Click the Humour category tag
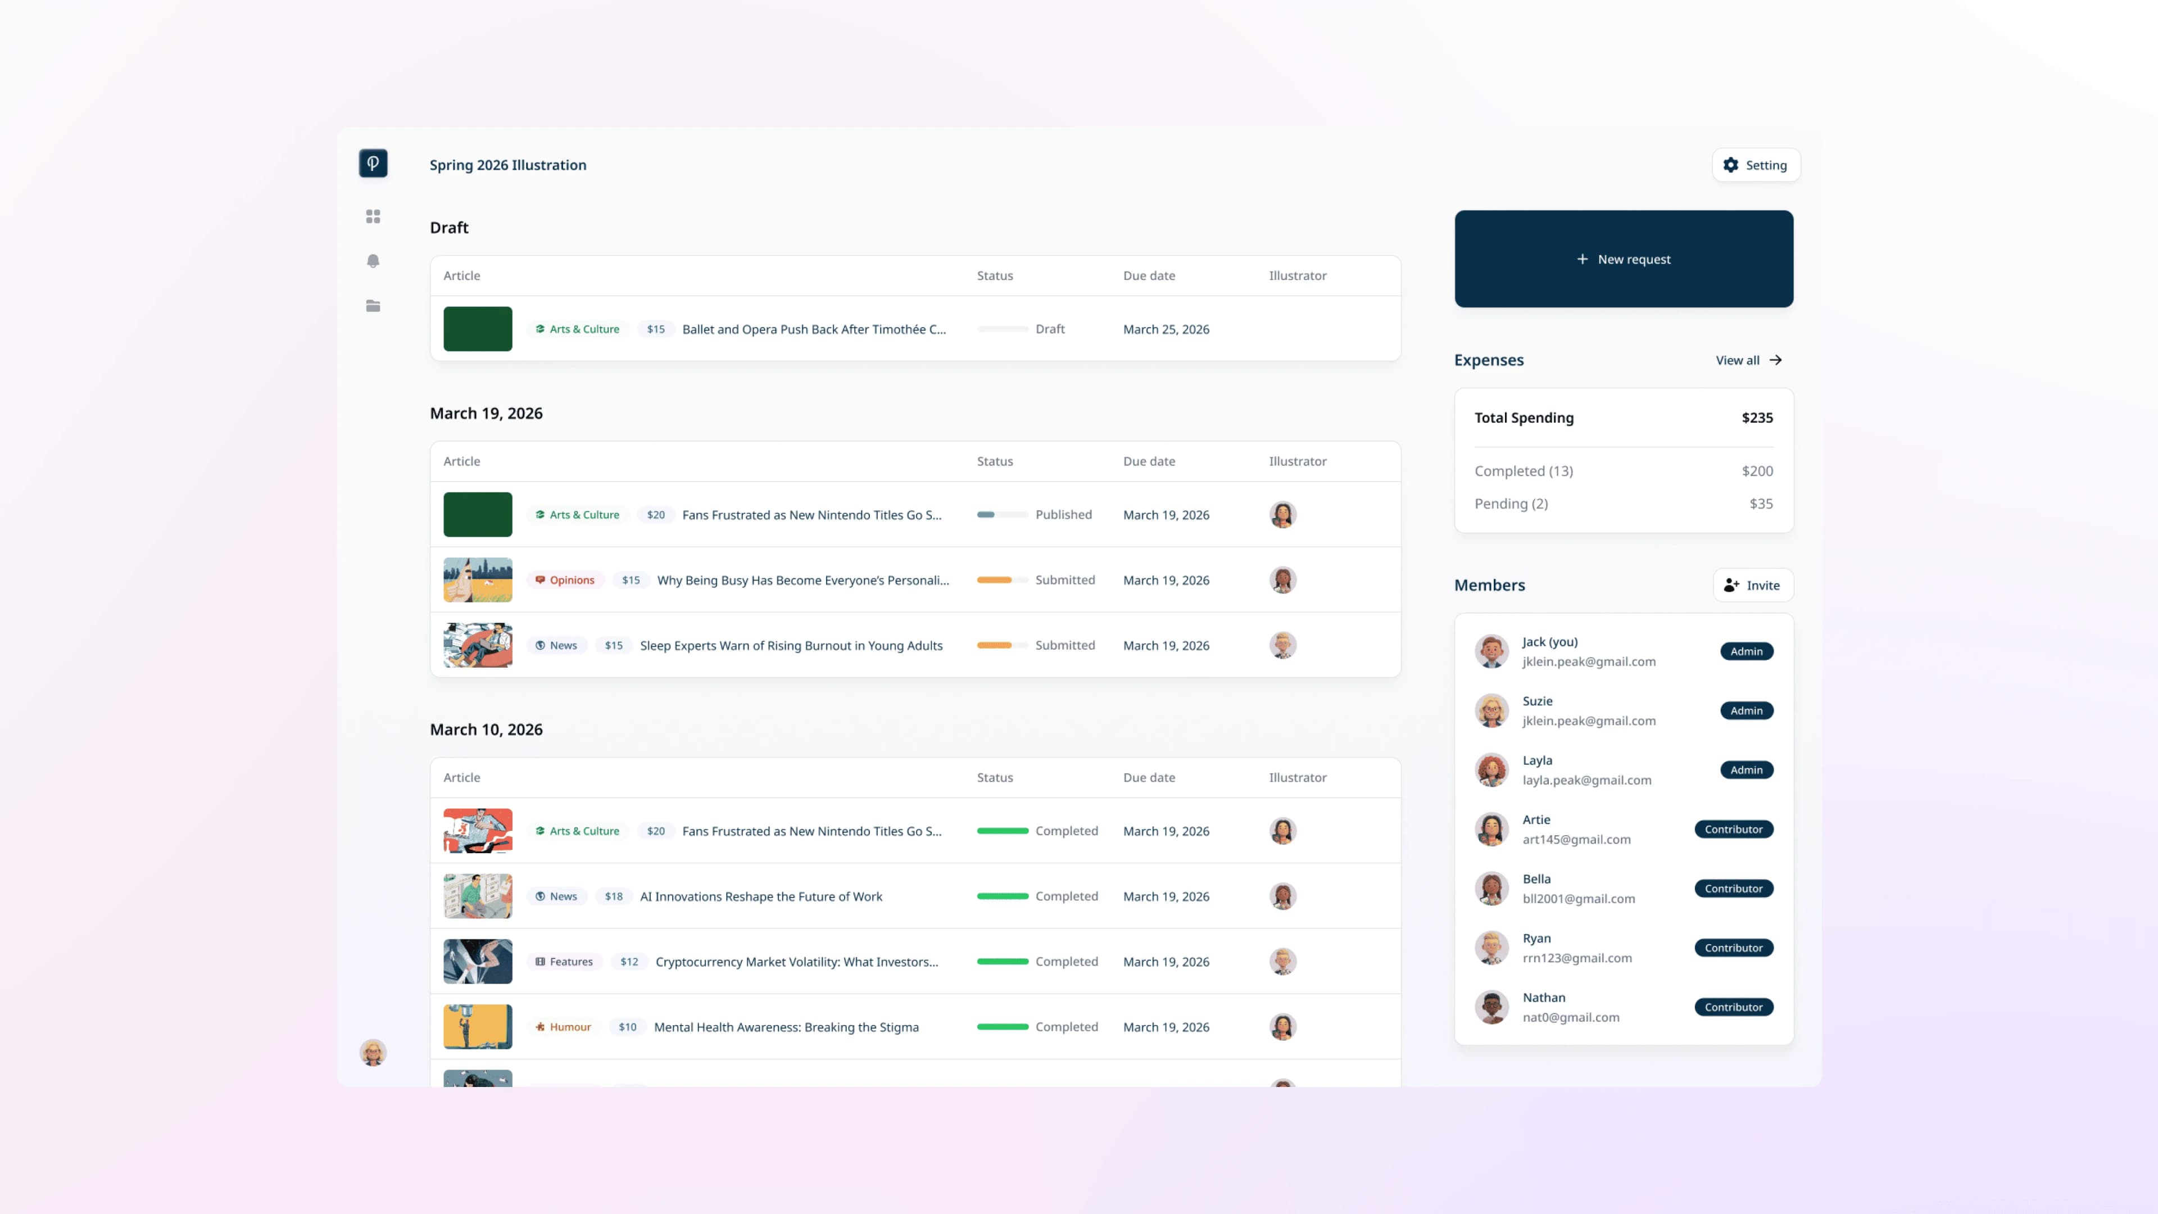The width and height of the screenshot is (2158, 1214). [563, 1027]
